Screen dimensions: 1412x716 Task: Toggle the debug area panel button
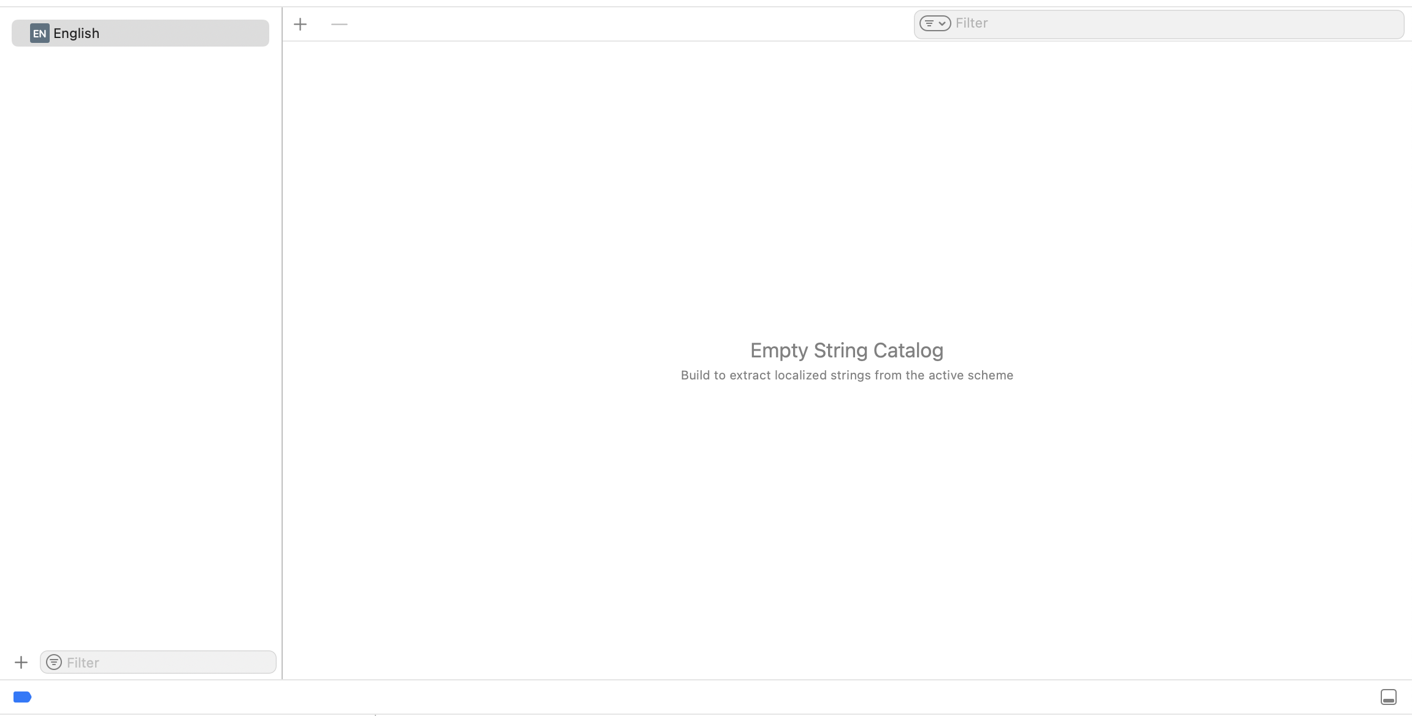[1388, 697]
